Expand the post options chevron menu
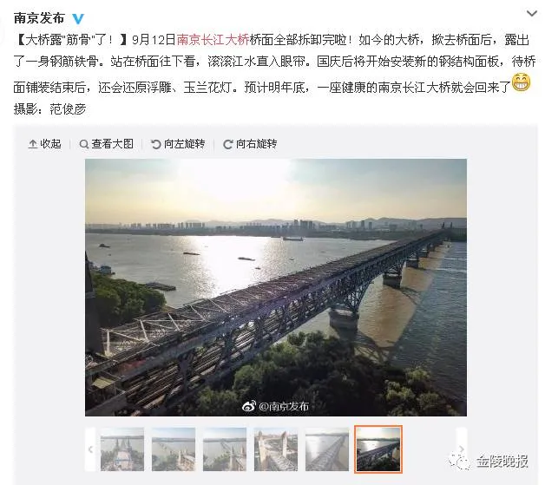The image size is (545, 485). (x=532, y=14)
